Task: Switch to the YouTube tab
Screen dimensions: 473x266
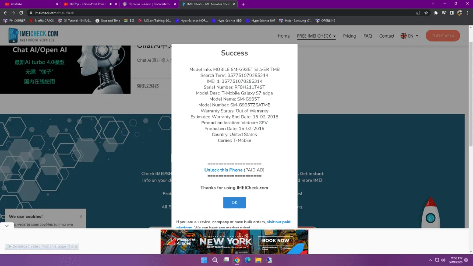Action: click(30, 4)
